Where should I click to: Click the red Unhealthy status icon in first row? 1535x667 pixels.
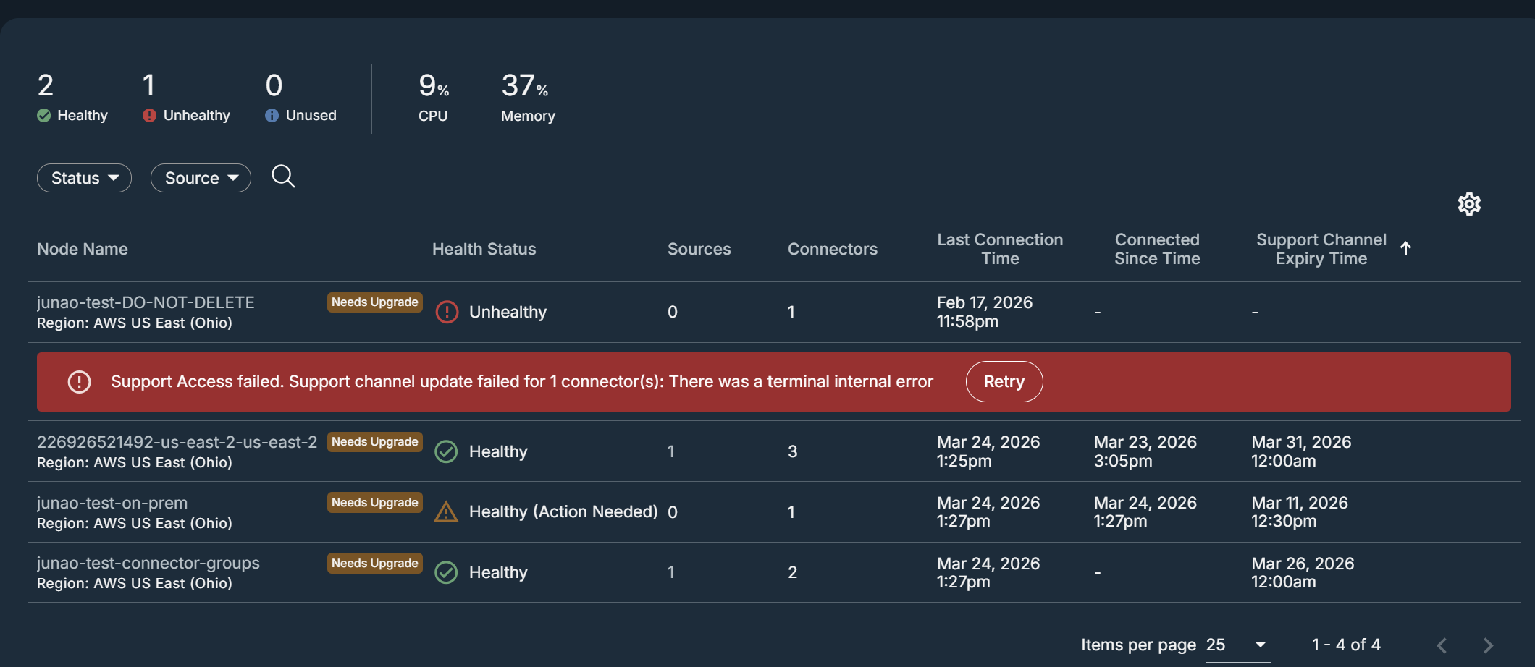point(447,312)
